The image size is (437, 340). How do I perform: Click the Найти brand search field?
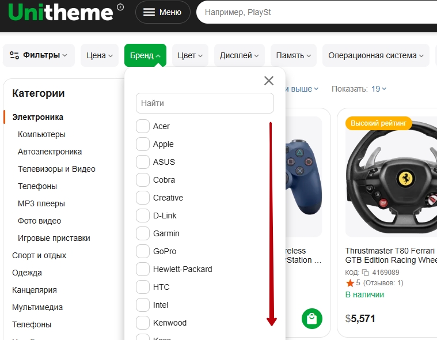(x=204, y=103)
